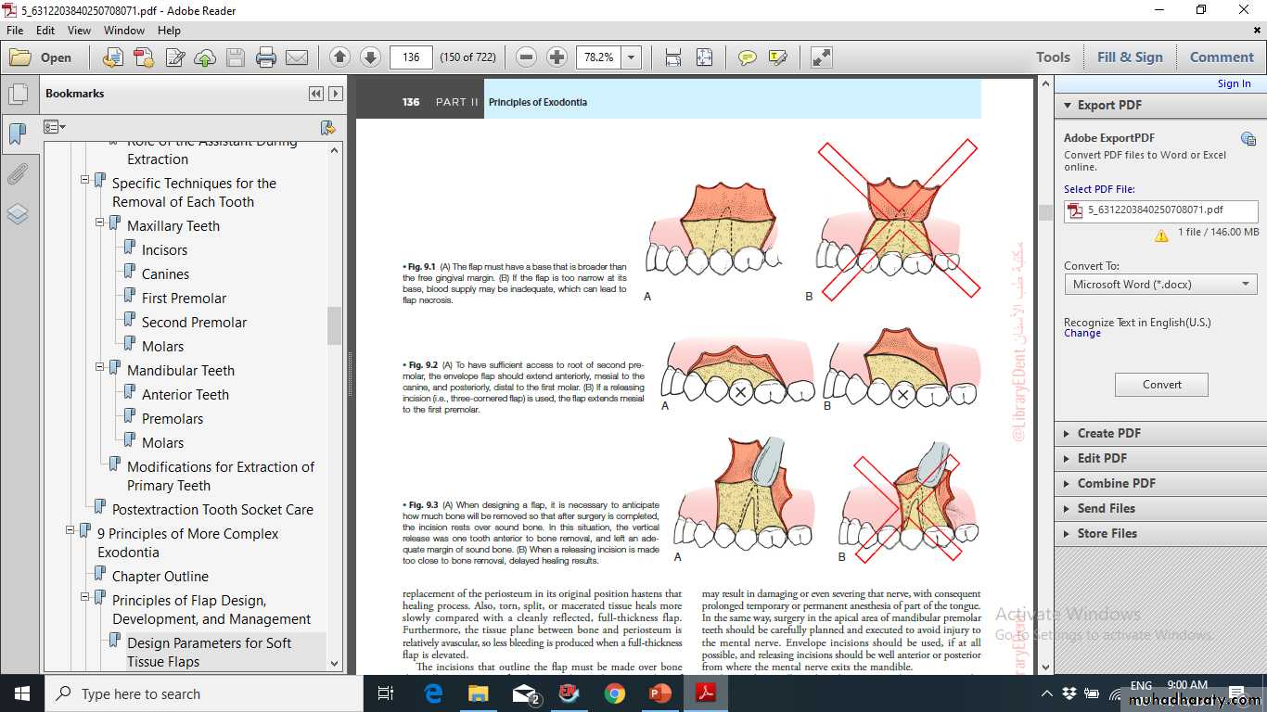Collapse the Maxillary Teeth bookmark

pyautogui.click(x=100, y=222)
